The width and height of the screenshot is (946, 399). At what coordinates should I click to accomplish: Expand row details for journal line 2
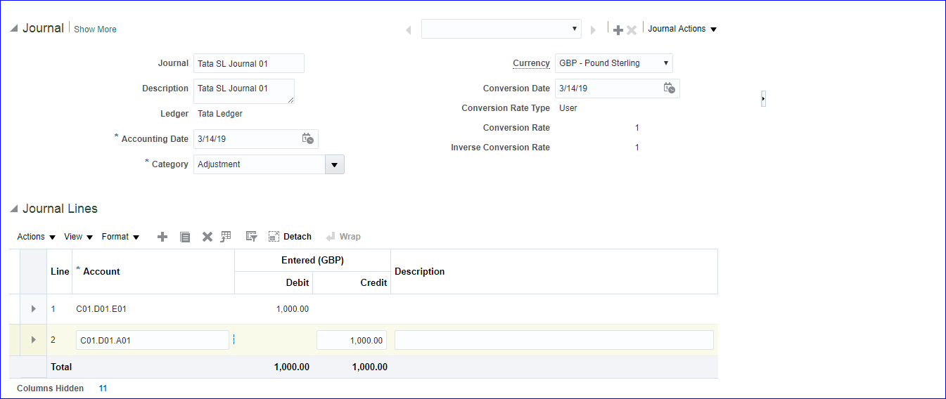tap(33, 340)
